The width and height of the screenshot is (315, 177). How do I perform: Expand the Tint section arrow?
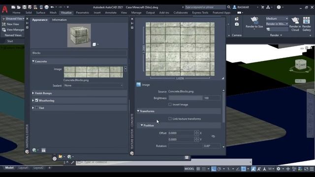tap(33, 108)
